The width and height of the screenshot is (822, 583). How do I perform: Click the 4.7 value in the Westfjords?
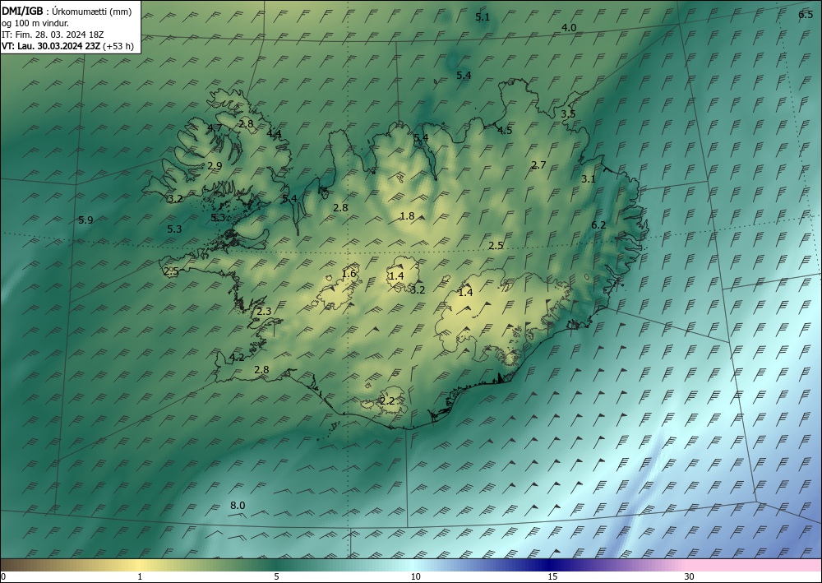coord(215,128)
